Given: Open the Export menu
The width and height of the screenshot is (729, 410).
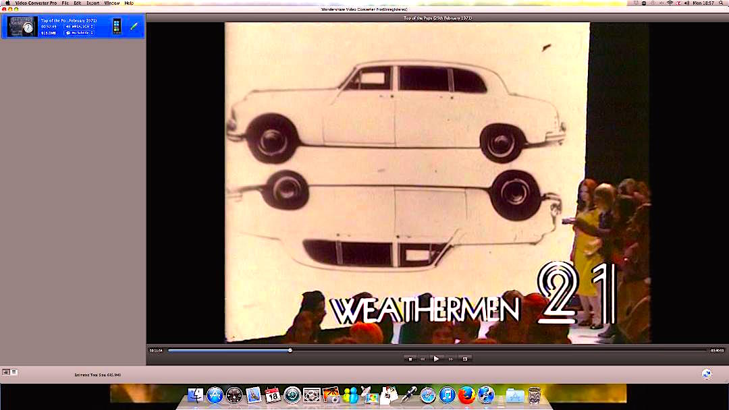Looking at the screenshot, I should (93, 3).
